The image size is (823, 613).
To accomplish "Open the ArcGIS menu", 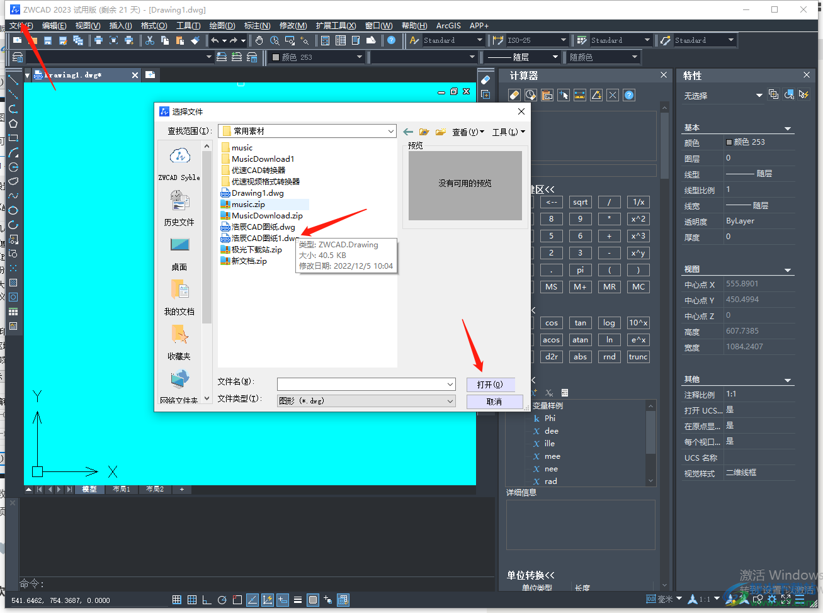I will pyautogui.click(x=448, y=26).
